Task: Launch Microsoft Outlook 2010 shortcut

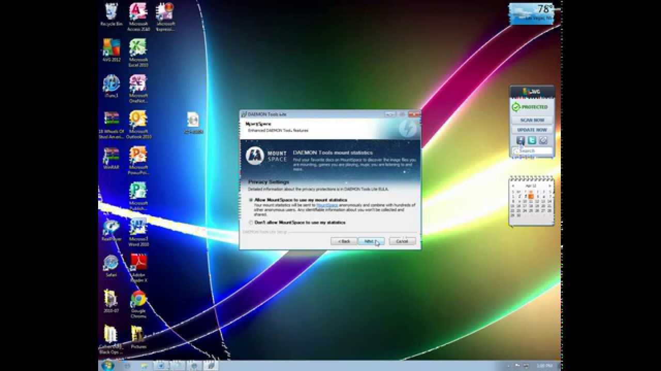Action: click(x=138, y=124)
